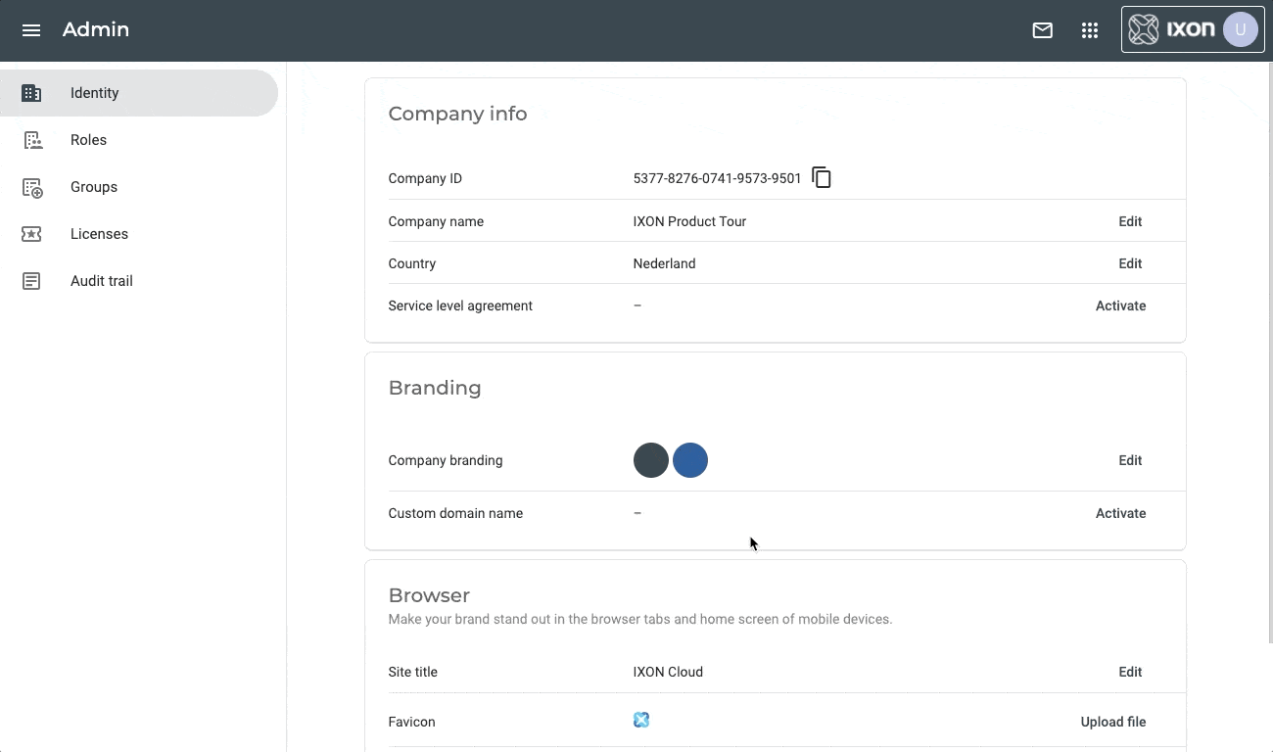The height and width of the screenshot is (752, 1273).
Task: Click the 'Company info' heading
Action: (457, 114)
